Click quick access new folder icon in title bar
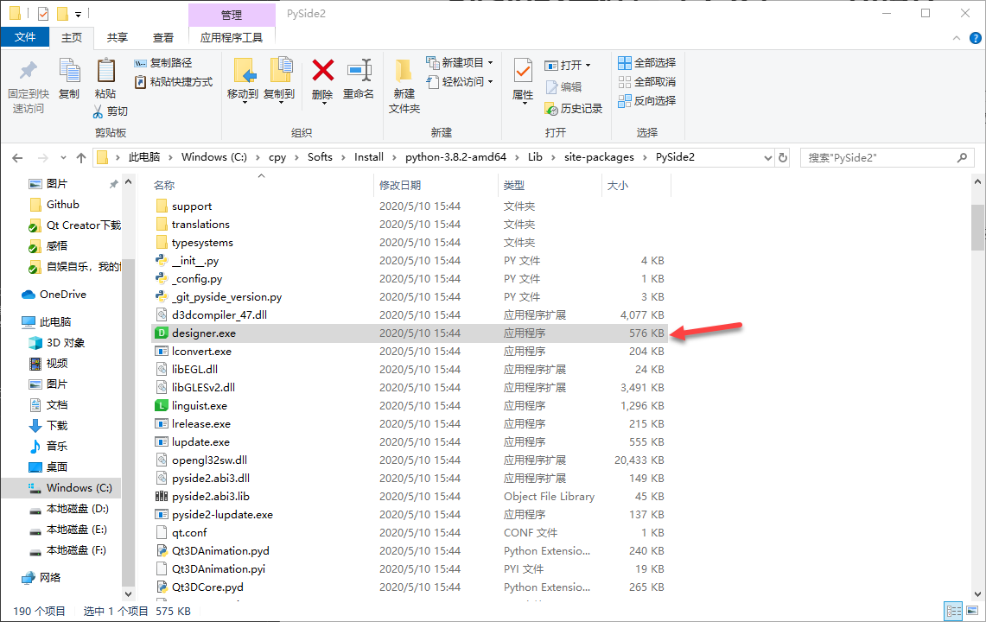 (62, 13)
